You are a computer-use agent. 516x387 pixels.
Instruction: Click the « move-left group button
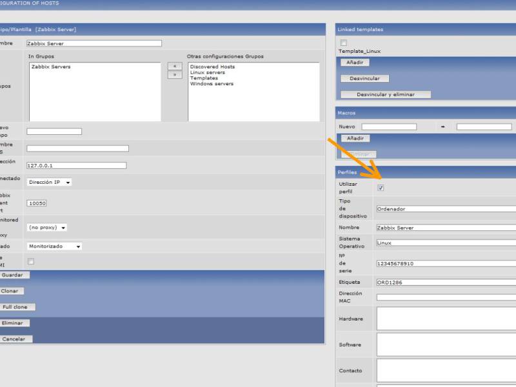[174, 66]
